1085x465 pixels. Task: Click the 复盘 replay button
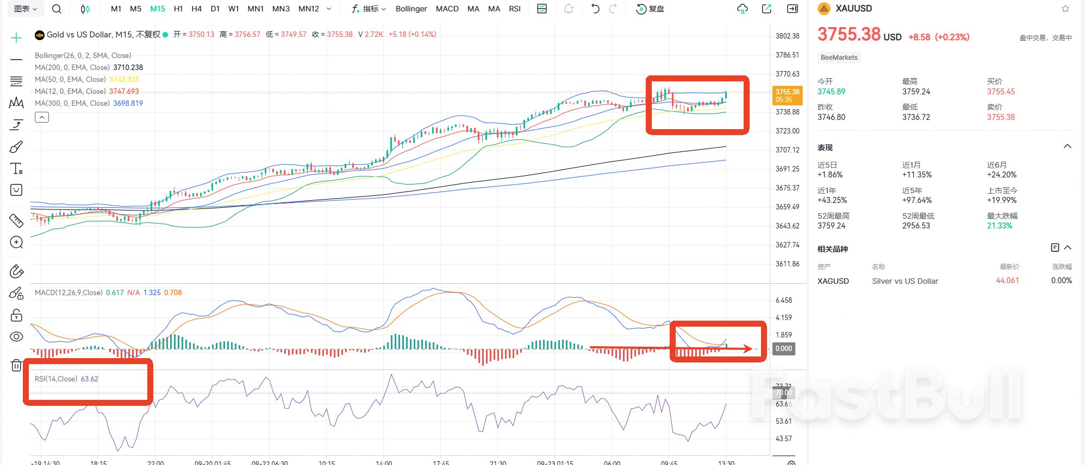(651, 9)
